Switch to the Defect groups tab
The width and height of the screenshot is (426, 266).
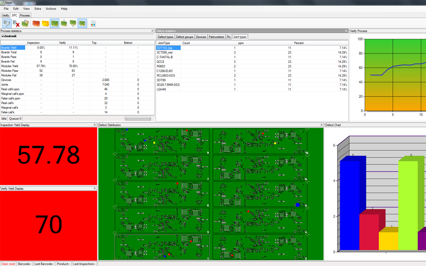click(185, 37)
